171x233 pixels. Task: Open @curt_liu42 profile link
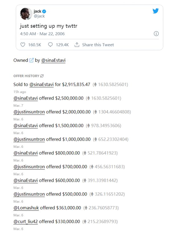coord(26,222)
